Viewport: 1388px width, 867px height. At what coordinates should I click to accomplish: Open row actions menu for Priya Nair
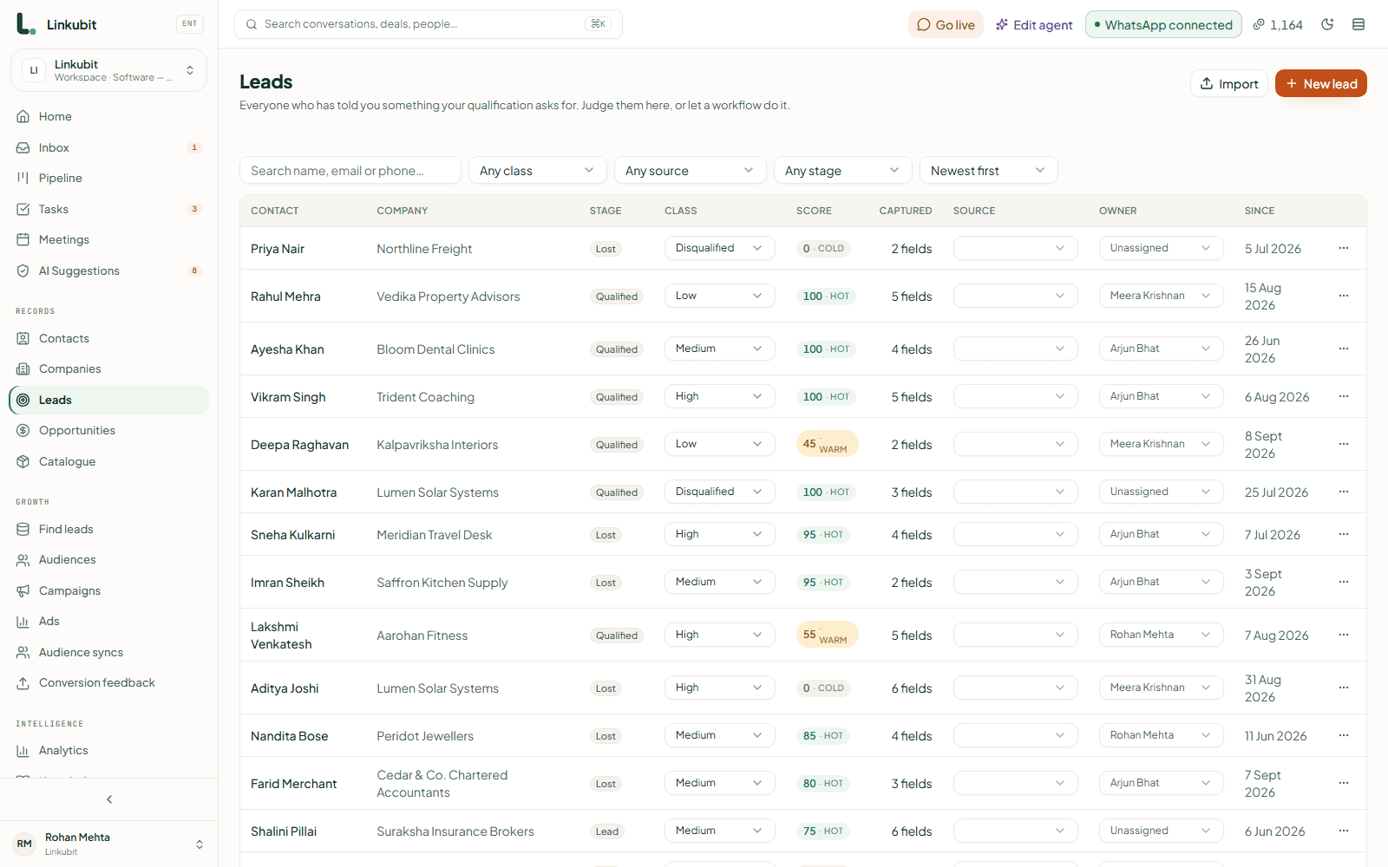(1344, 248)
